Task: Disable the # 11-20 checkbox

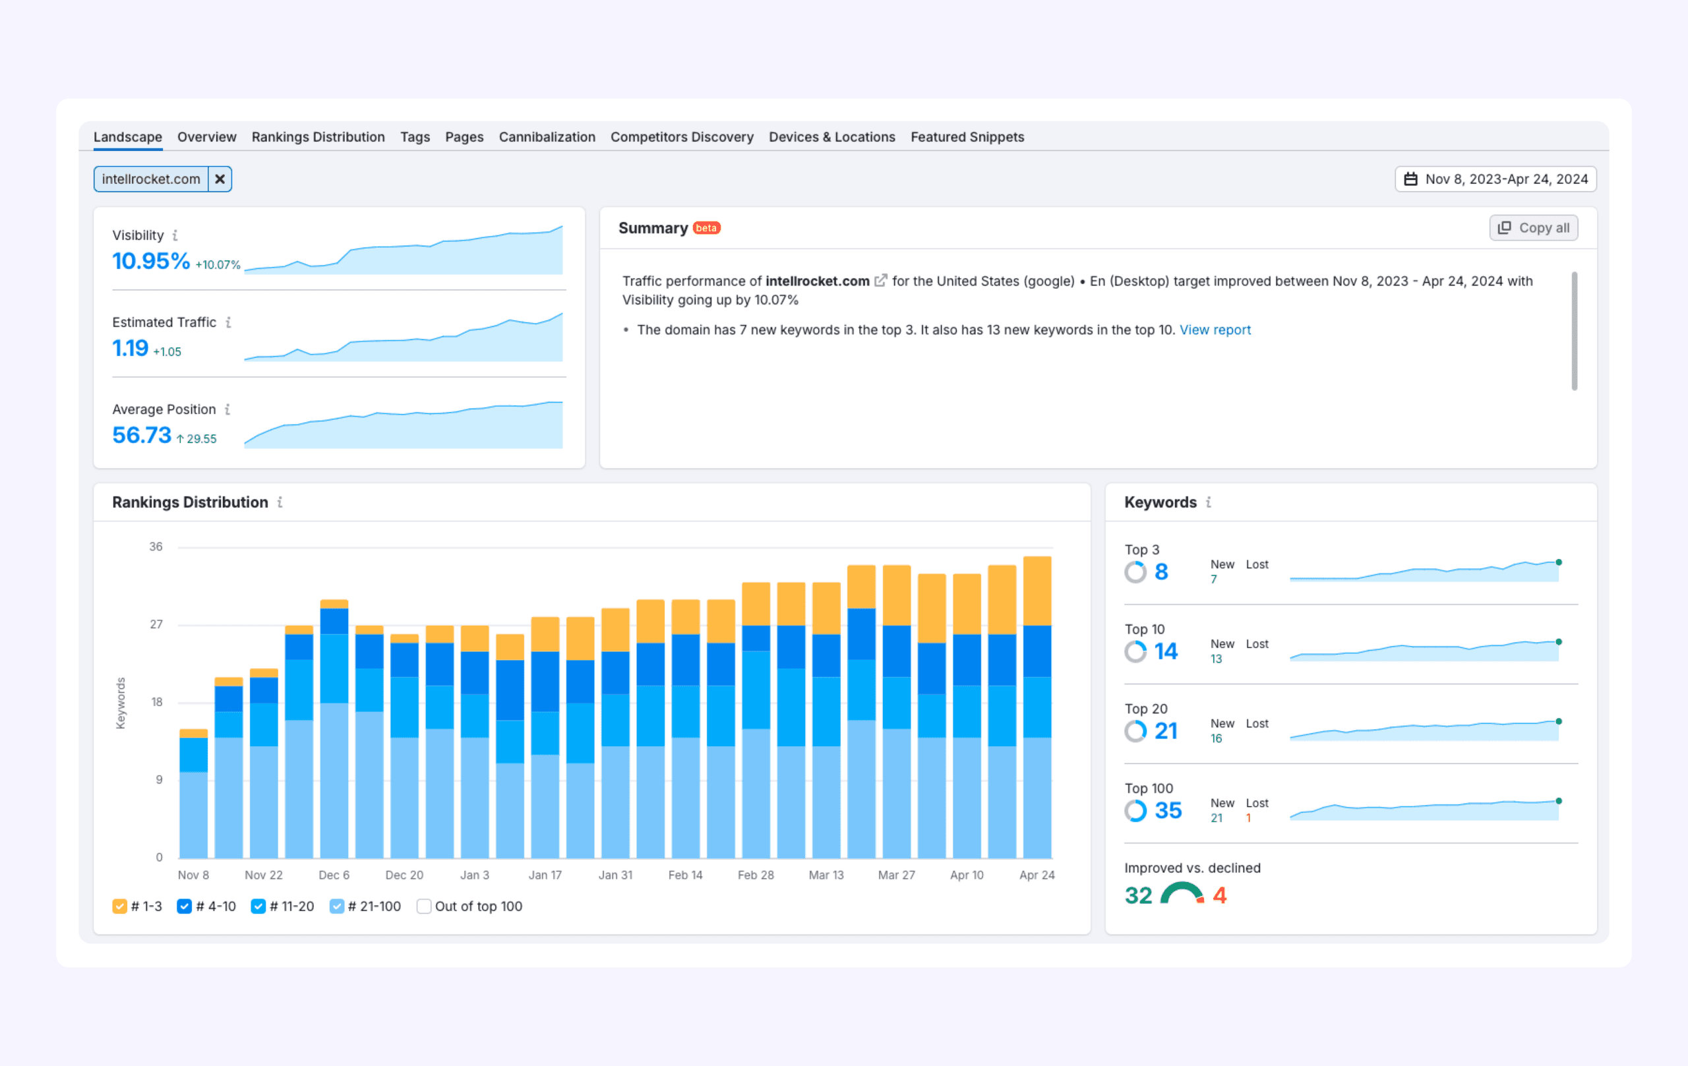Action: pyautogui.click(x=258, y=906)
